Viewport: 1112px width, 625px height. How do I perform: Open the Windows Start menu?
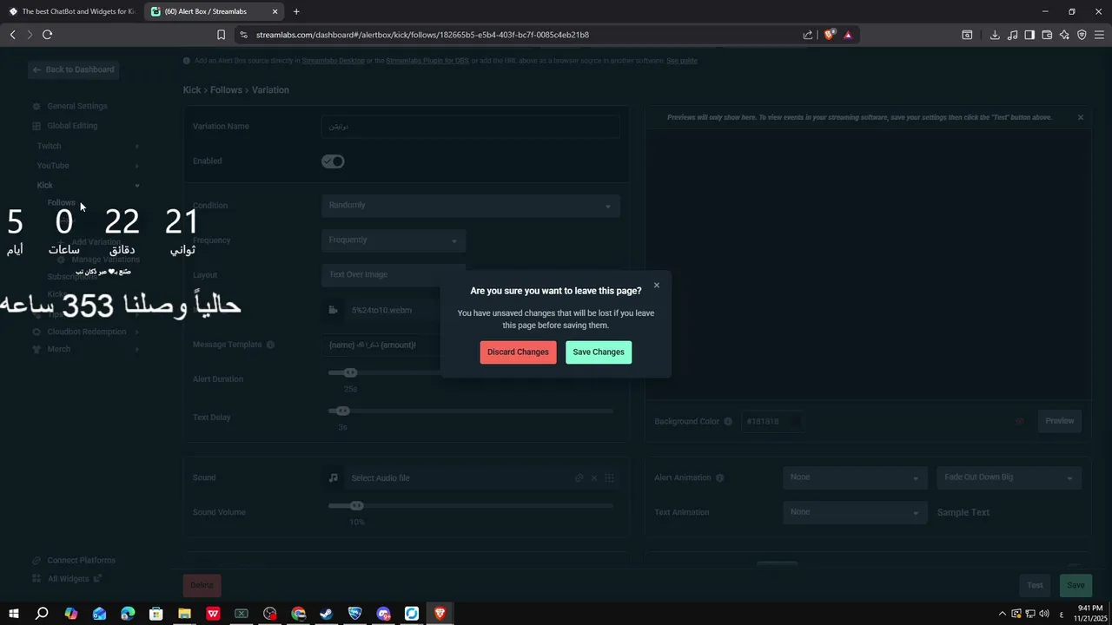tap(14, 614)
